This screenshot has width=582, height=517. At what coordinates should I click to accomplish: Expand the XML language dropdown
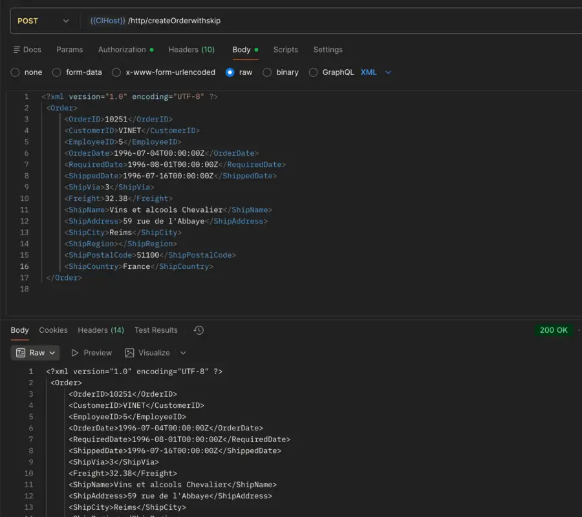point(376,72)
